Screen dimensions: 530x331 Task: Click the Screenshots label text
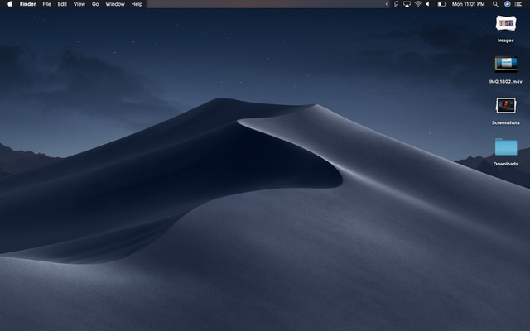506,123
